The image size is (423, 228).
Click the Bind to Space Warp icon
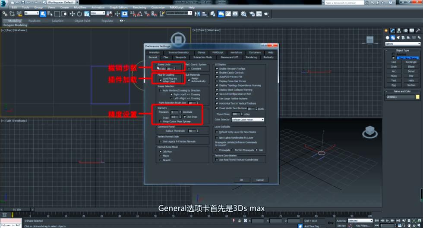pyautogui.click(x=19, y=14)
